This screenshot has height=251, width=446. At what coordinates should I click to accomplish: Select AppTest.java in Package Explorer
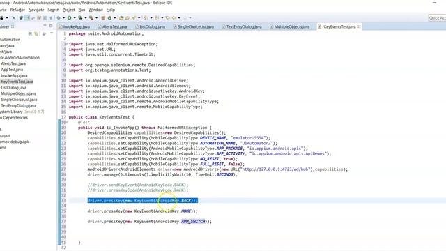tap(12, 70)
